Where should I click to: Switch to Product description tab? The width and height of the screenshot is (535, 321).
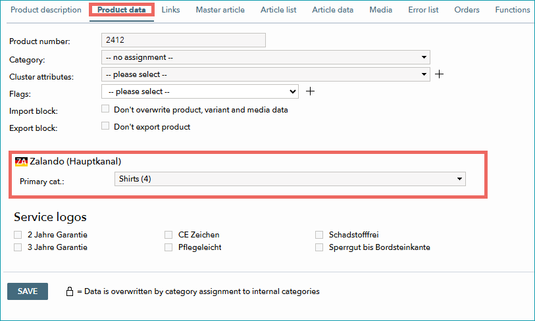46,10
